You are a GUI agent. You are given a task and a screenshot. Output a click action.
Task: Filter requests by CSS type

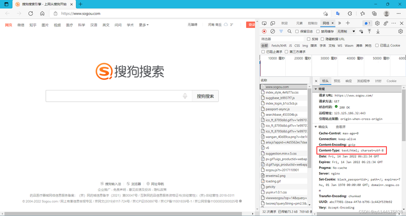point(297,45)
